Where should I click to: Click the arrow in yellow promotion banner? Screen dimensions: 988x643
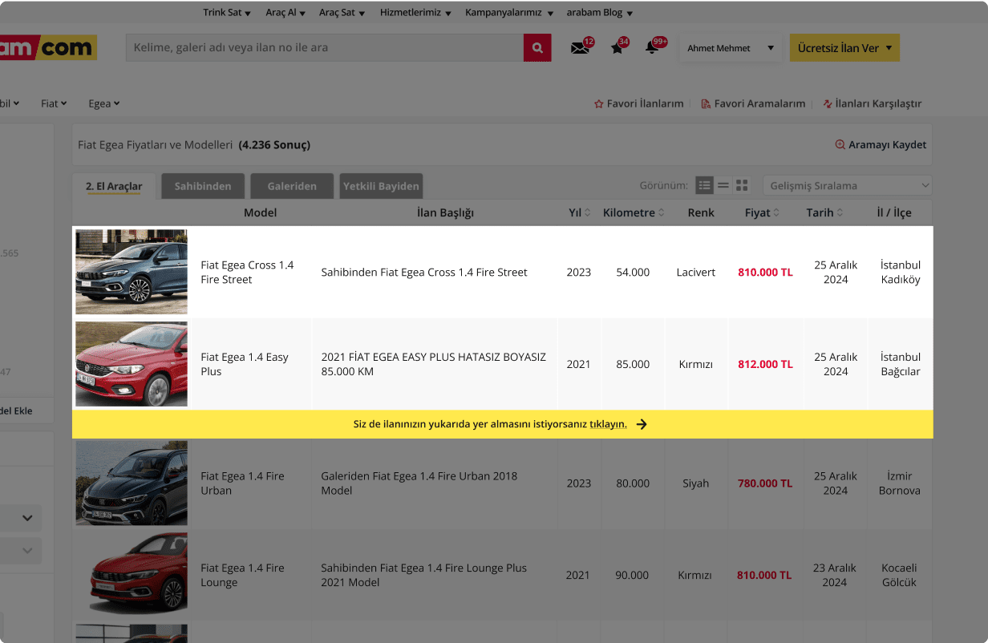(x=642, y=424)
